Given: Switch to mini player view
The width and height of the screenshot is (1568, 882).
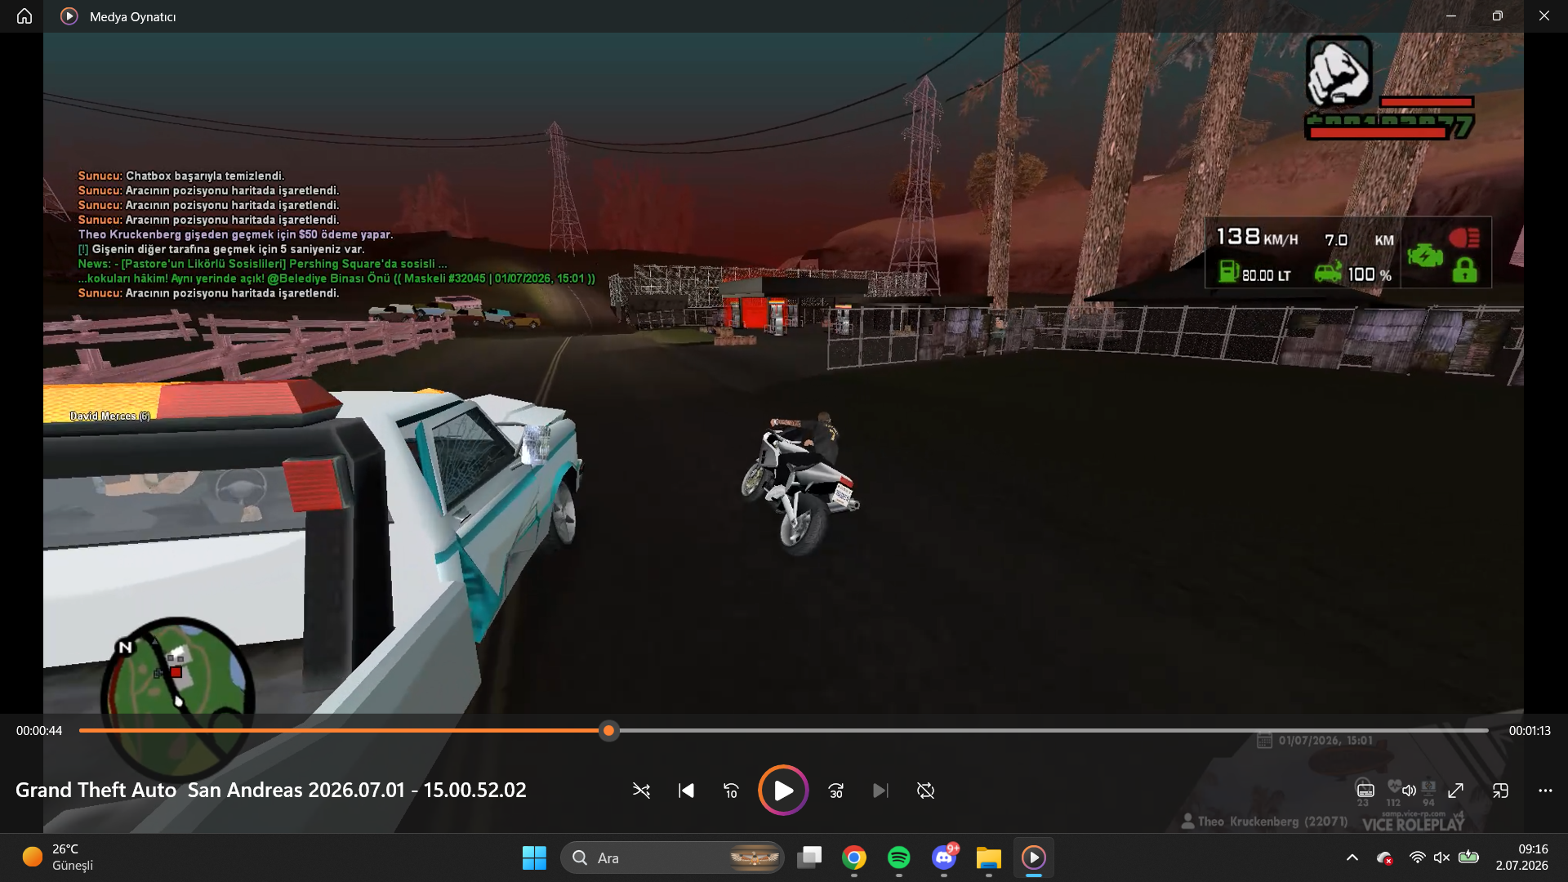Looking at the screenshot, I should click(1500, 791).
